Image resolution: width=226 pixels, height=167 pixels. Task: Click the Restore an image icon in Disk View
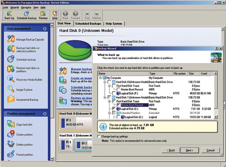[63, 101]
